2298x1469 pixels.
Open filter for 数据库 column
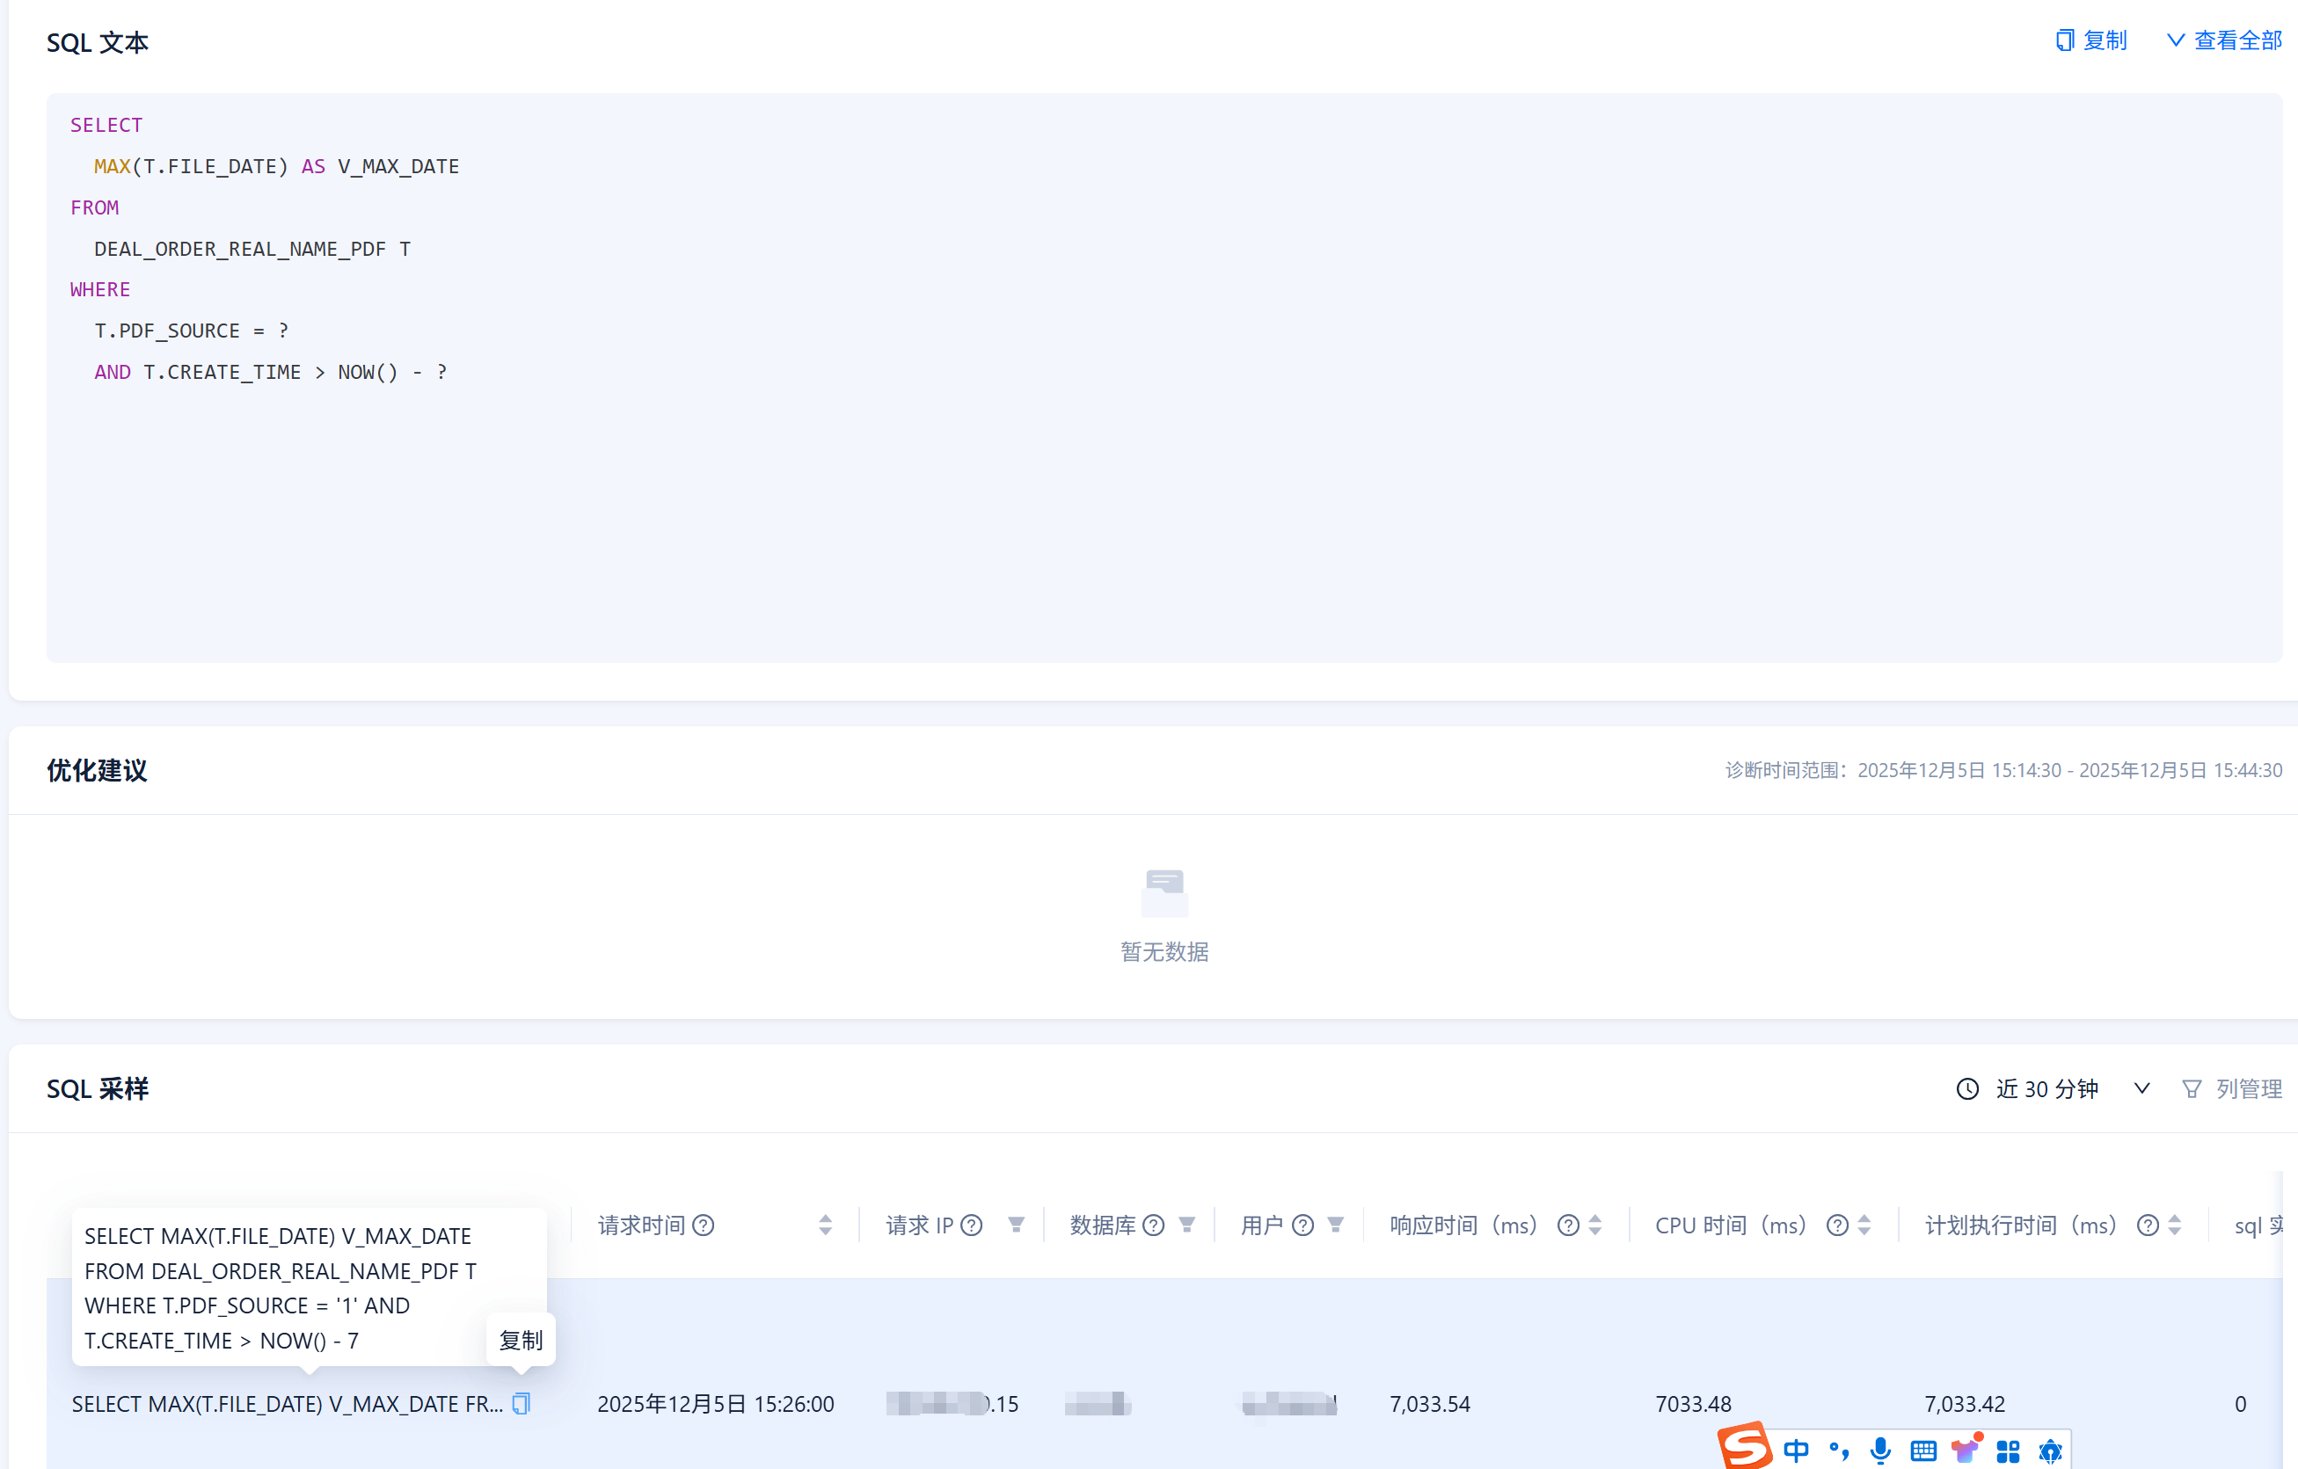(x=1186, y=1225)
